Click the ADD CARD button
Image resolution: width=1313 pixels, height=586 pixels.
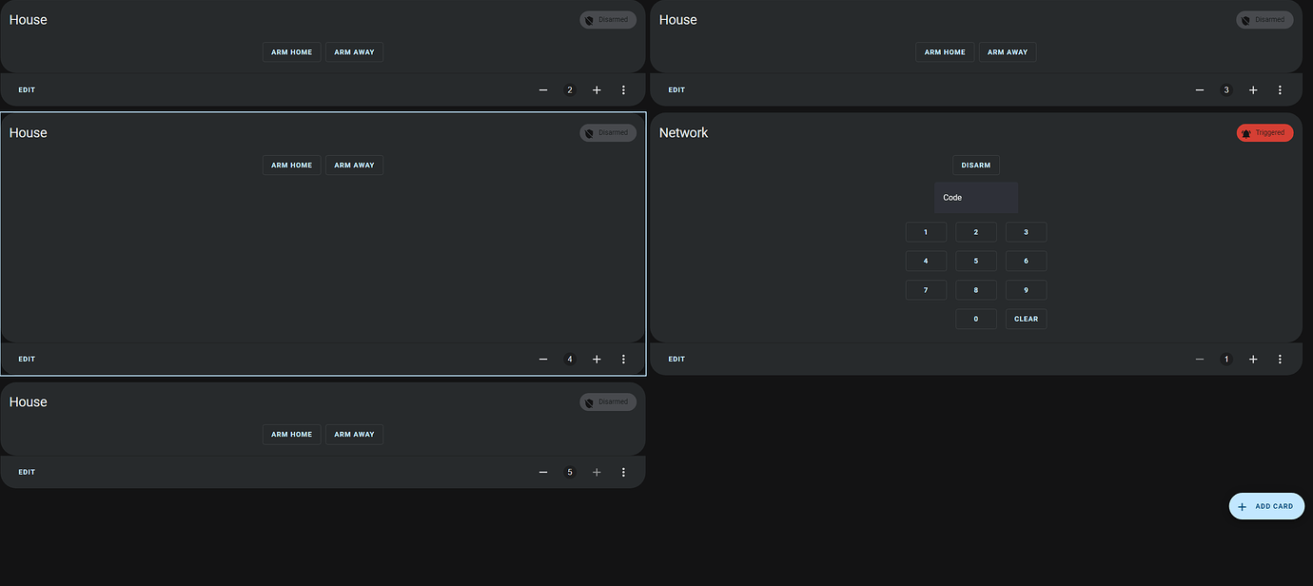coord(1266,506)
